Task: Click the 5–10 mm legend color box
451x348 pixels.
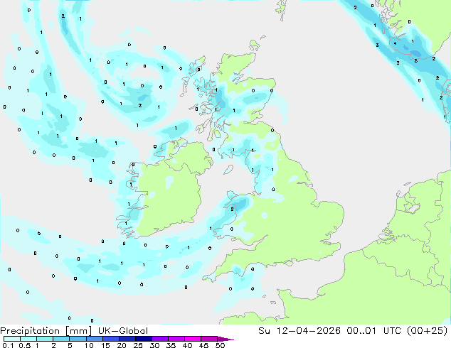Action: pyautogui.click(x=78, y=339)
